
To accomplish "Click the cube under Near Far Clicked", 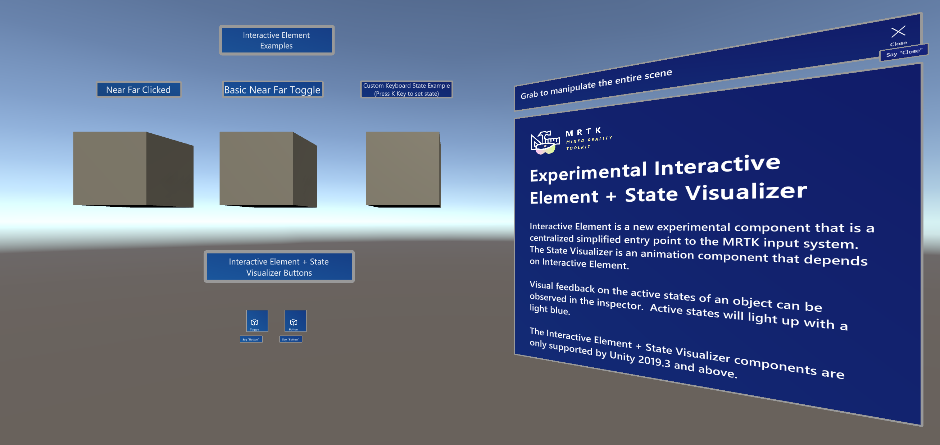I will [x=133, y=169].
